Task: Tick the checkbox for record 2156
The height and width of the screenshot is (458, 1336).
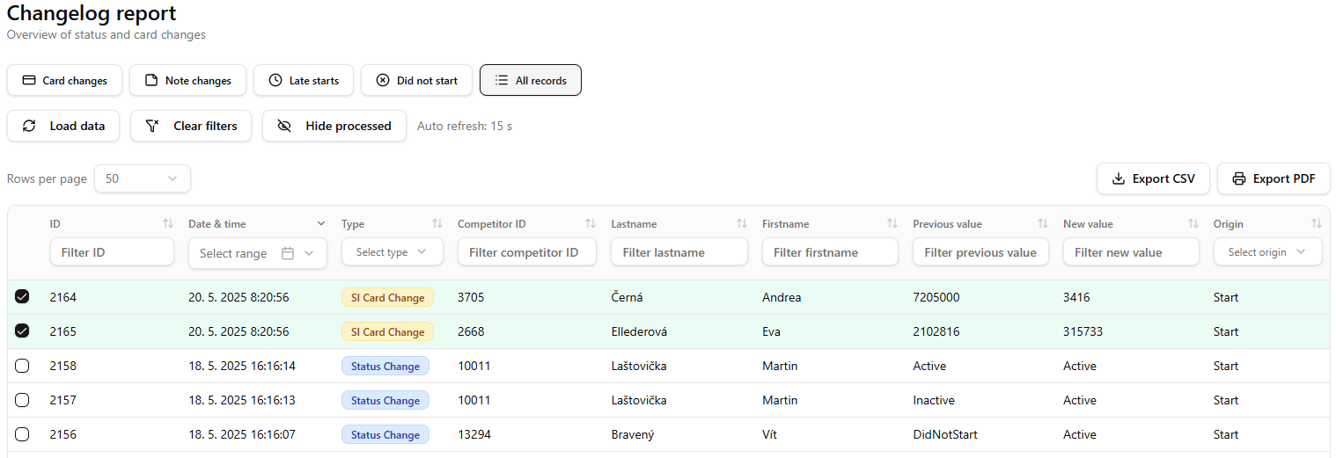Action: point(22,434)
